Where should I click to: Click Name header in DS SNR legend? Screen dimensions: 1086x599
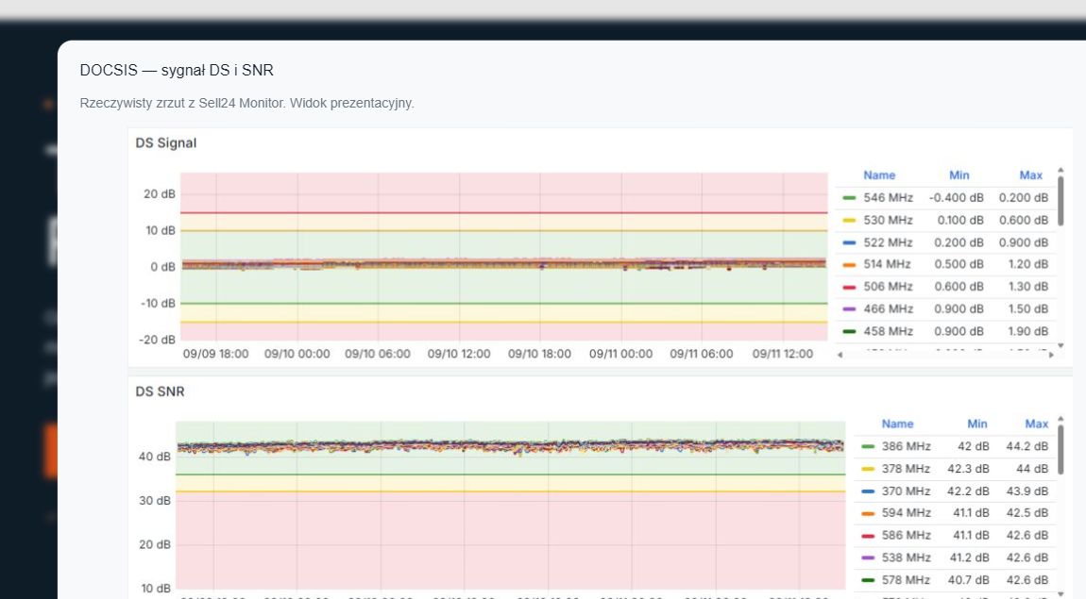897,424
